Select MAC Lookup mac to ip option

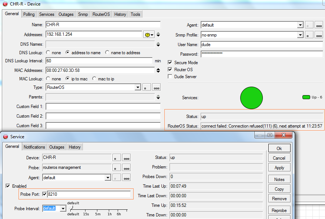point(94,79)
